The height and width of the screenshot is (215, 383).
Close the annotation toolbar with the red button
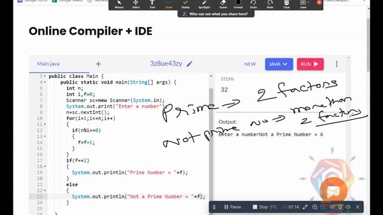[x=319, y=2]
